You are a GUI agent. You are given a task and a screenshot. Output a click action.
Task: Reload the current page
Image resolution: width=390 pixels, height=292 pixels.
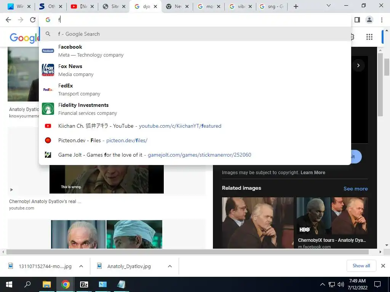pyautogui.click(x=33, y=20)
